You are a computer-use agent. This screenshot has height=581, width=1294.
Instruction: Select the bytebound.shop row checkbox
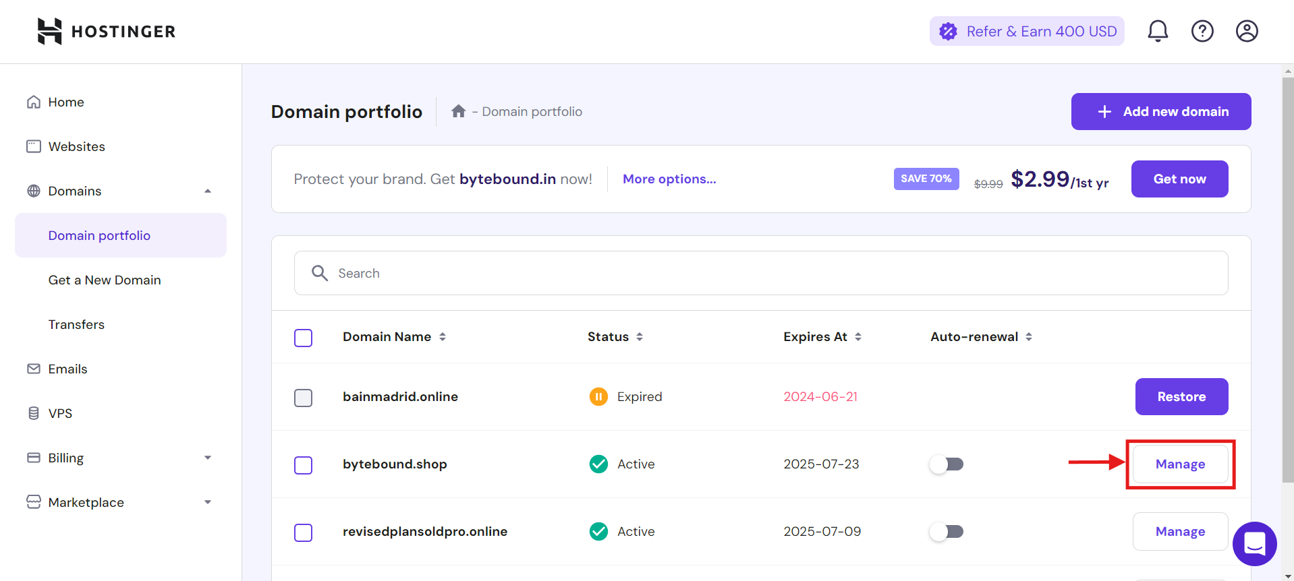click(304, 465)
